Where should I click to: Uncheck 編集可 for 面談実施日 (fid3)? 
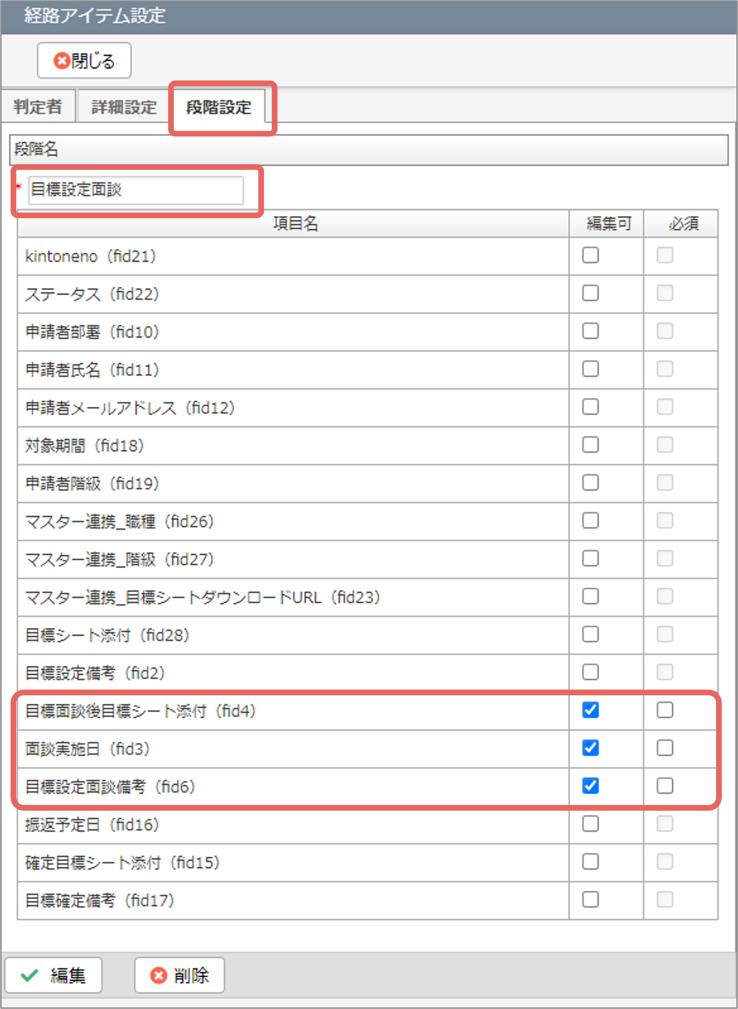(x=590, y=748)
